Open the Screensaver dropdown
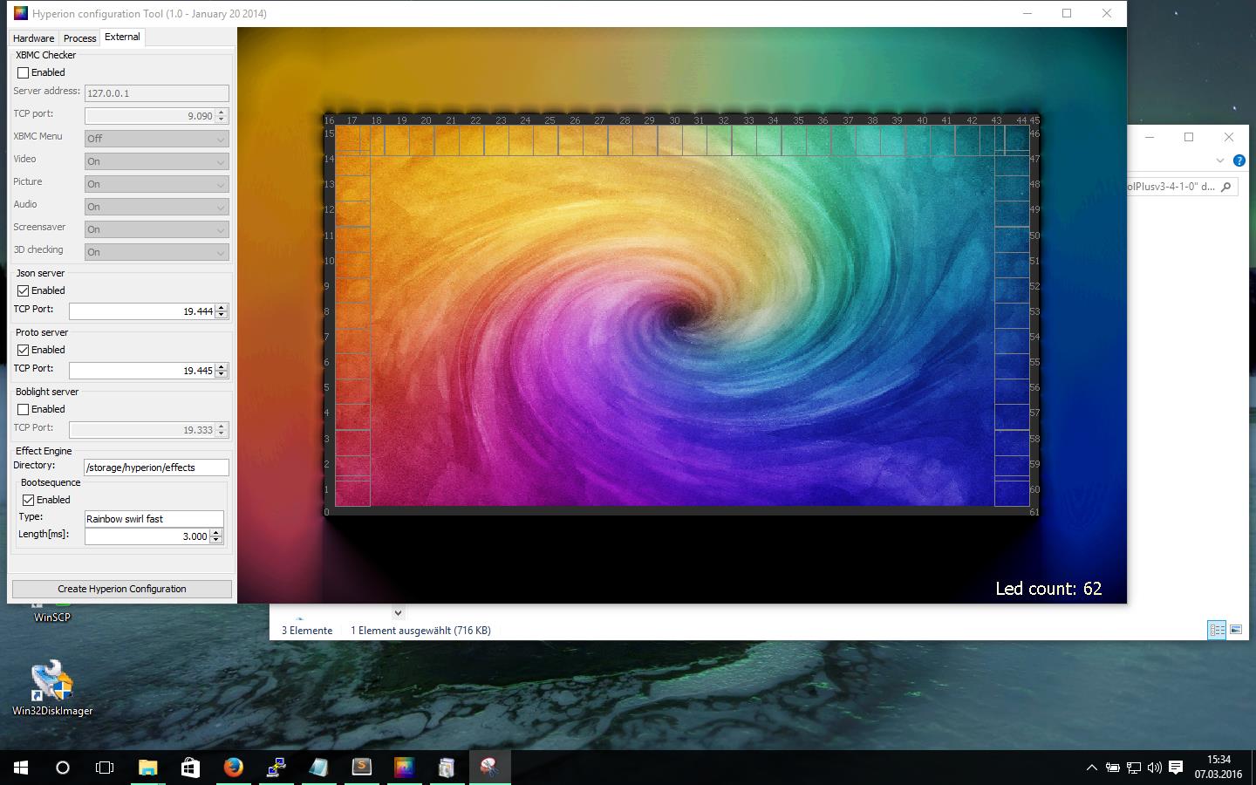1256x785 pixels. pos(156,229)
